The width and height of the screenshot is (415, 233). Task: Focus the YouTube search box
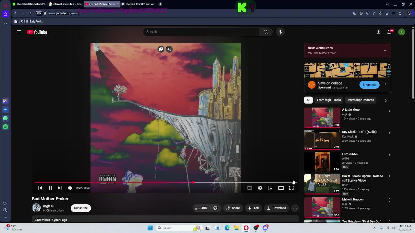(x=201, y=32)
